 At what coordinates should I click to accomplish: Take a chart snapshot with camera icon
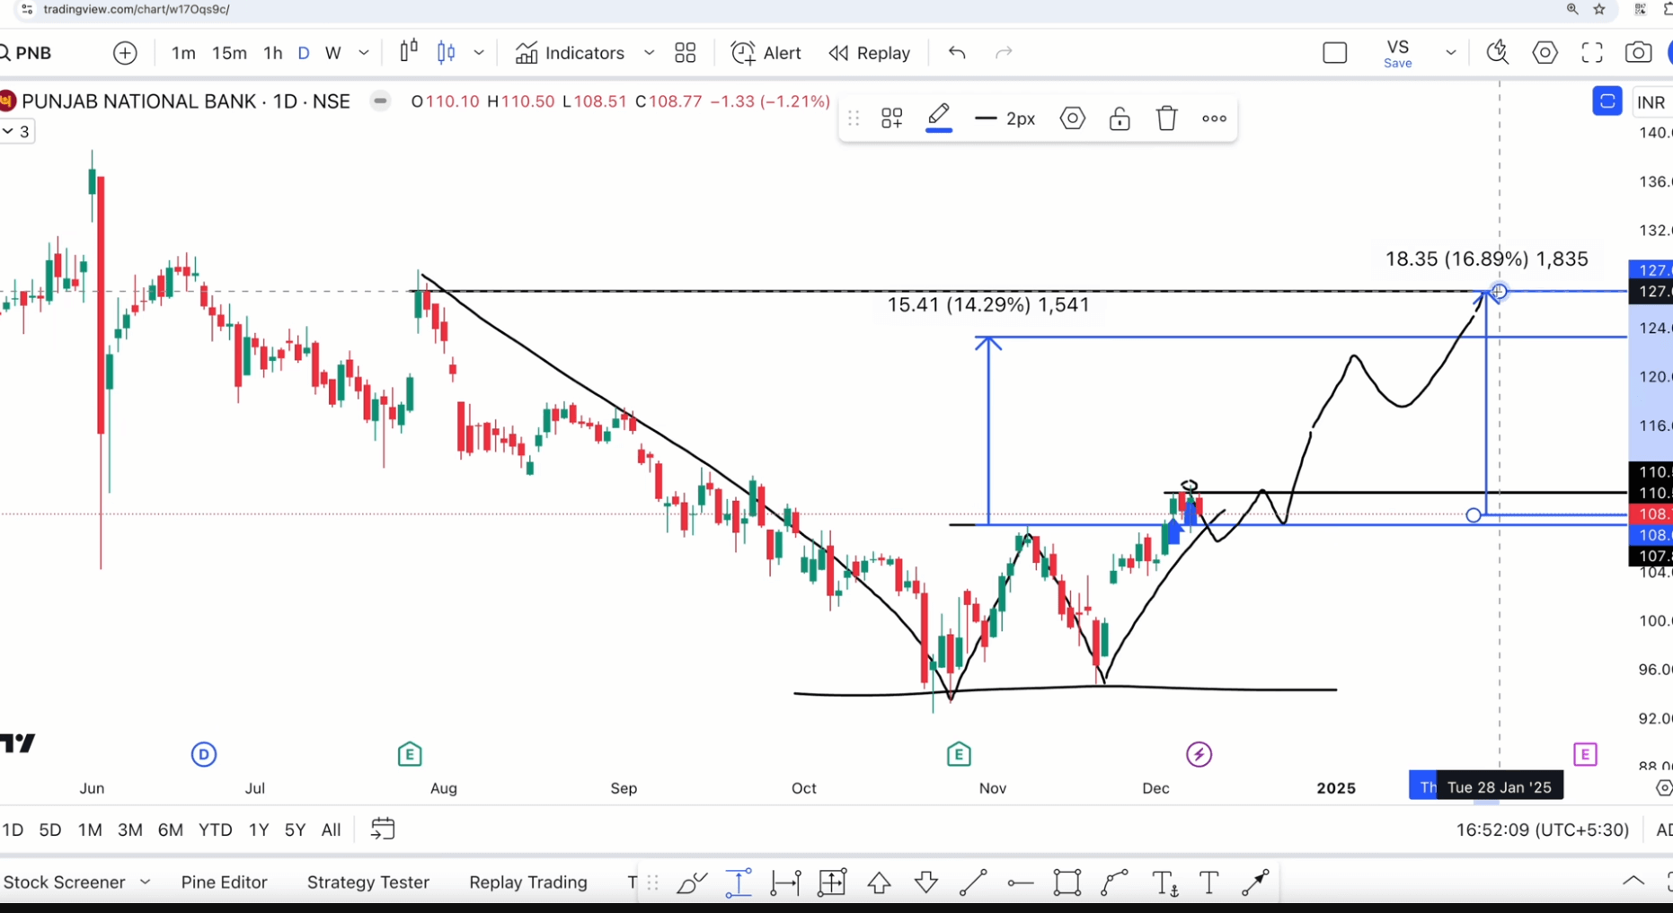pyautogui.click(x=1638, y=53)
